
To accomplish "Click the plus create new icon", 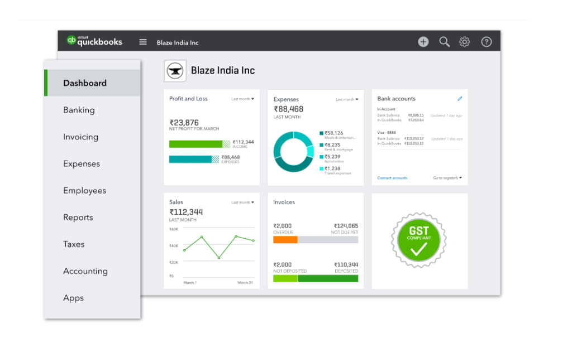I will coord(423,42).
